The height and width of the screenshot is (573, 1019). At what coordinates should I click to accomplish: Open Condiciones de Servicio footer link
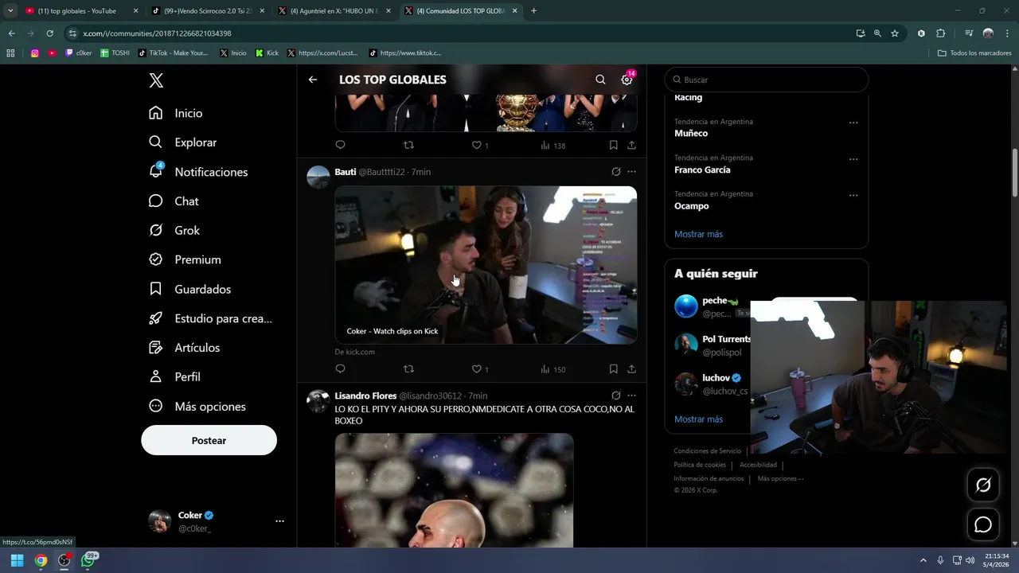[707, 451]
